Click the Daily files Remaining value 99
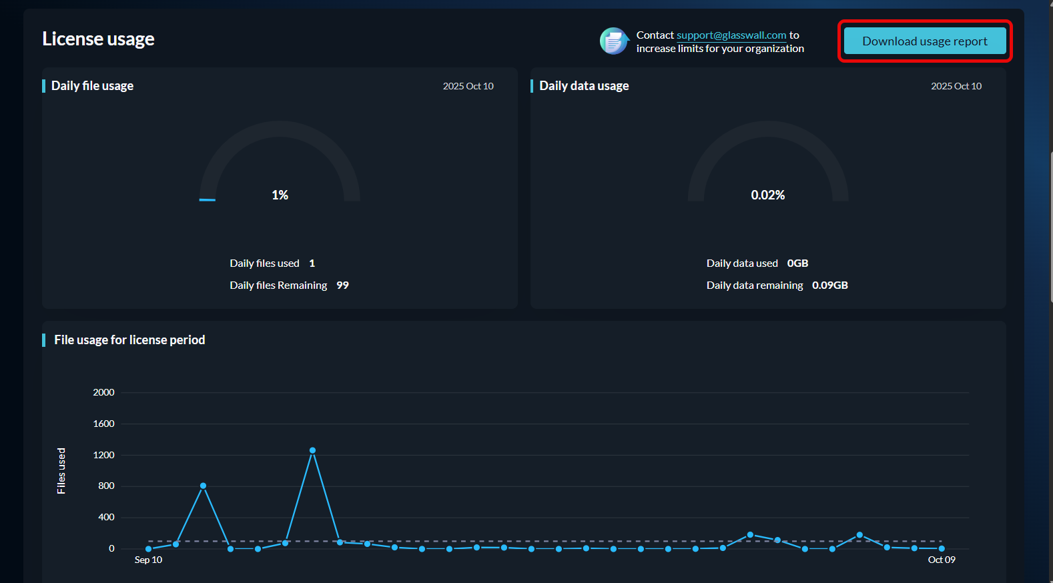Image resolution: width=1053 pixels, height=583 pixels. 342,285
